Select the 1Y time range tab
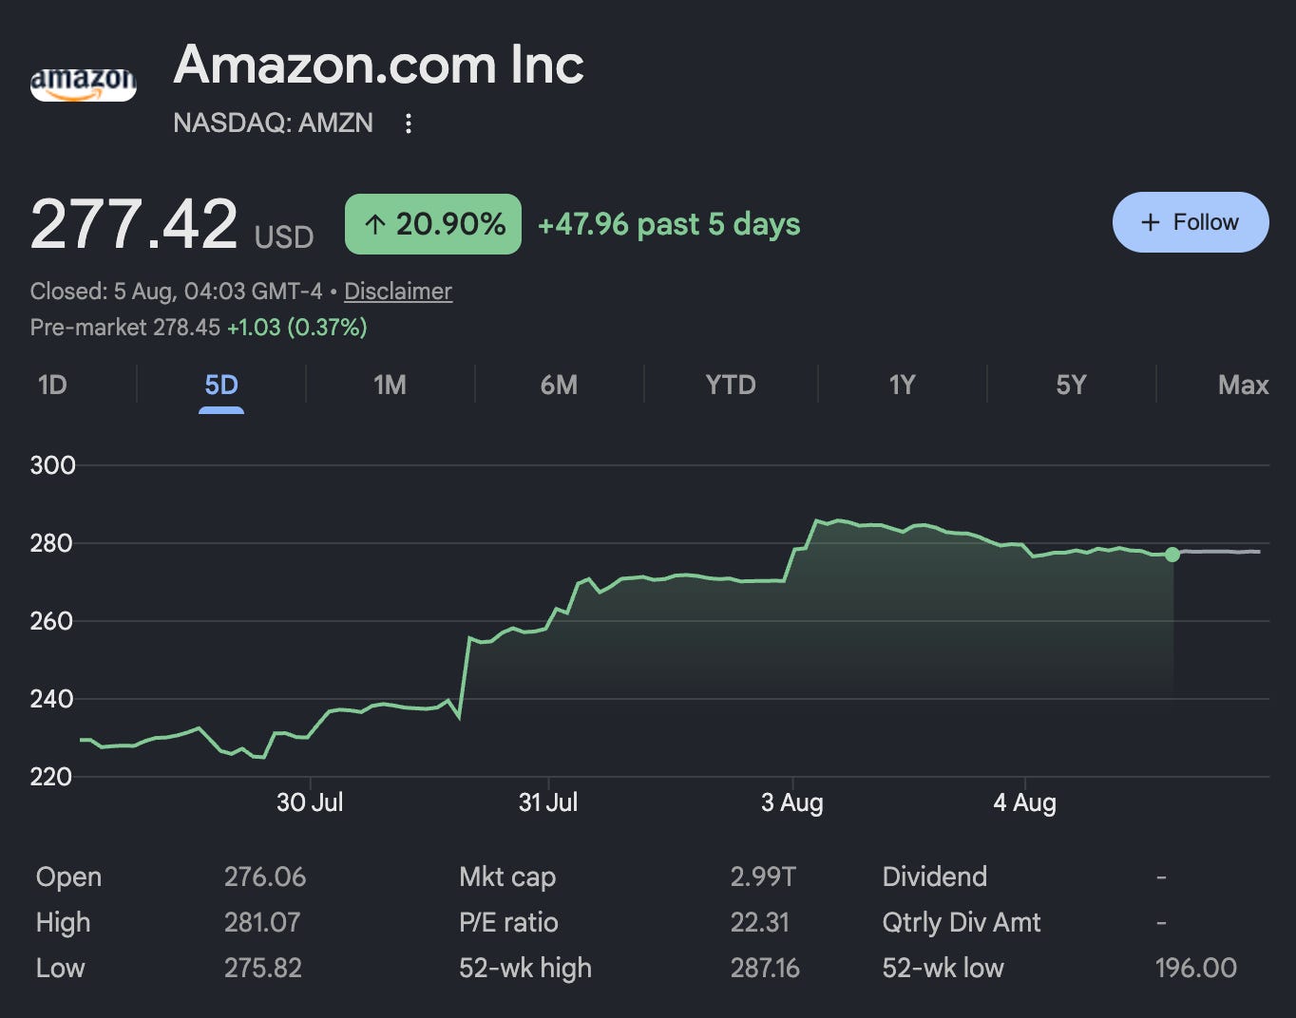This screenshot has width=1296, height=1018. coord(902,385)
